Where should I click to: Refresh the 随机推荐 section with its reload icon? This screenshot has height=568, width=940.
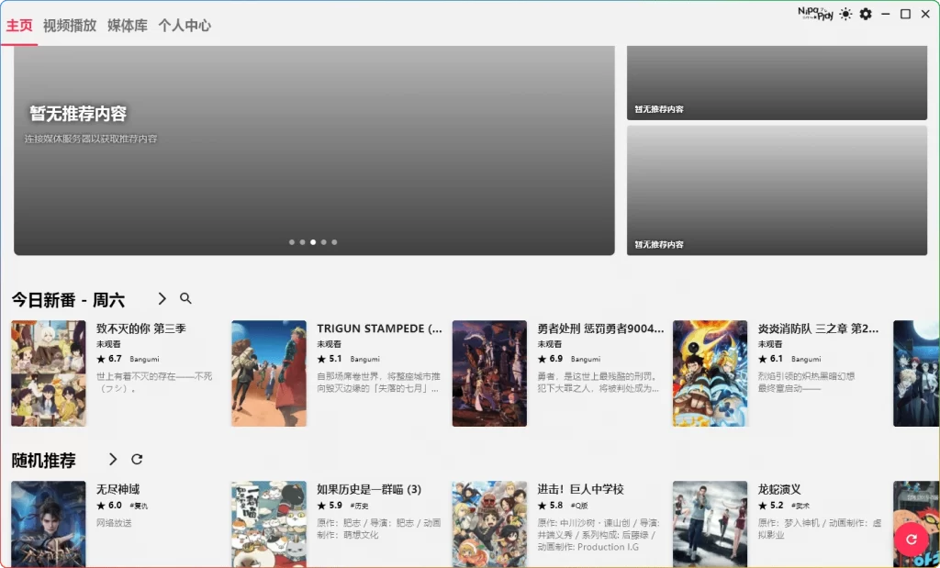point(135,460)
